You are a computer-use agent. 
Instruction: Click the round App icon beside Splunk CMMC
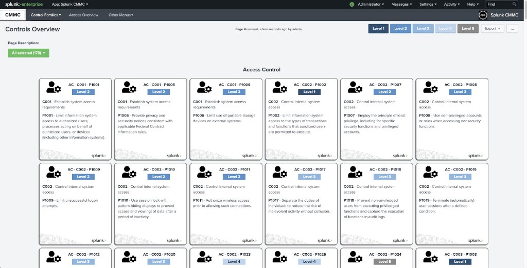click(x=483, y=15)
